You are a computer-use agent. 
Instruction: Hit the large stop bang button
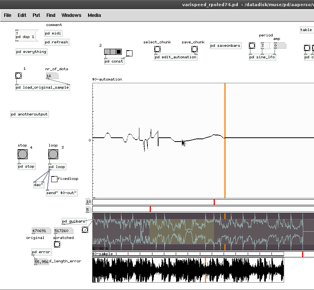[23, 154]
